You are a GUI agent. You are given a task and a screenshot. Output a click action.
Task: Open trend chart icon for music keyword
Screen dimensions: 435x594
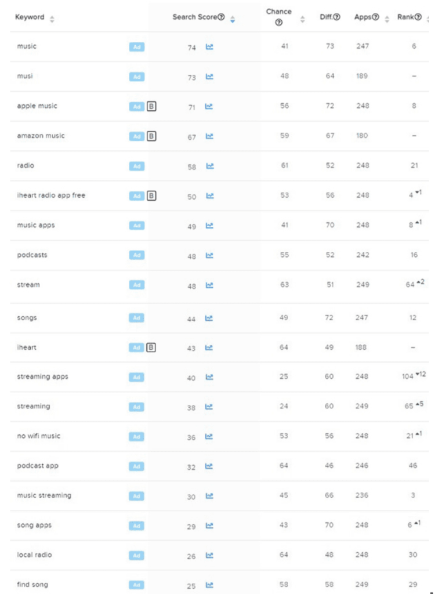tap(209, 47)
